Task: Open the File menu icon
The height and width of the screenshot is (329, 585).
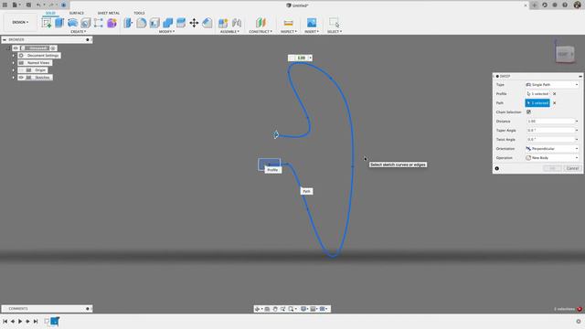Action: [16, 5]
